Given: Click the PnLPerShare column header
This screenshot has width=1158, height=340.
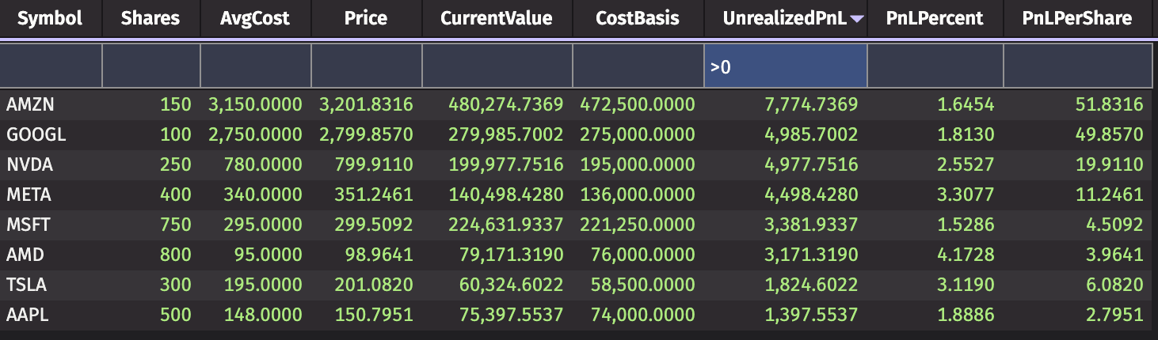Looking at the screenshot, I should point(1076,18).
